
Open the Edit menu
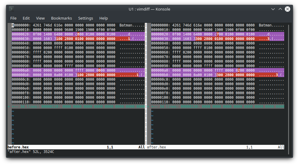[x=26, y=18]
